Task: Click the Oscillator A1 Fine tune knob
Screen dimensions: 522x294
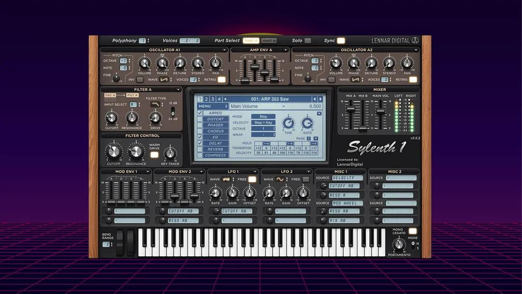Action: tap(116, 78)
